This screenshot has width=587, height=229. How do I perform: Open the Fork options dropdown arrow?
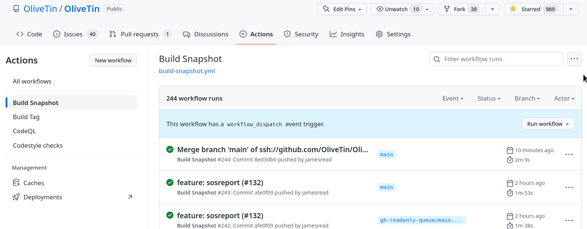point(492,9)
